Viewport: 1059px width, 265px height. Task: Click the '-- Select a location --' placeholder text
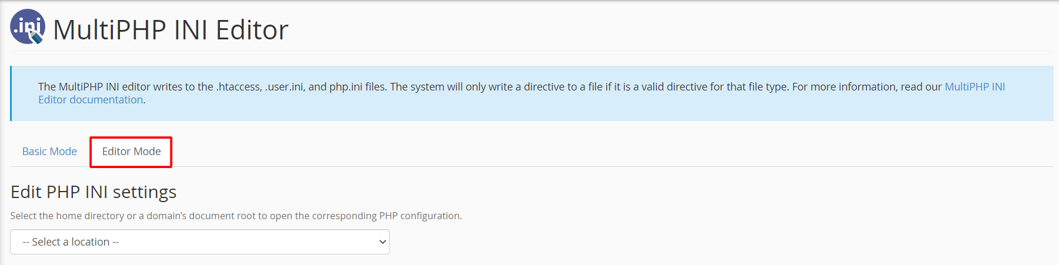pos(71,242)
